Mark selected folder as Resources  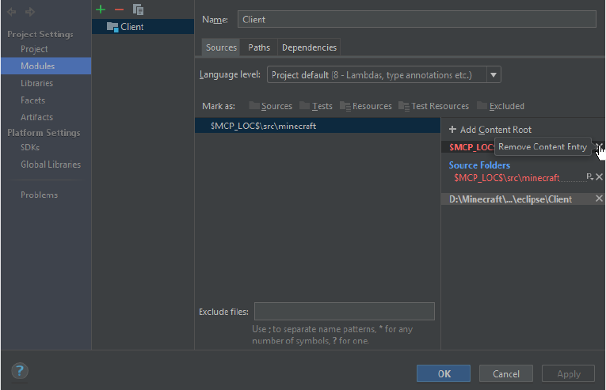pyautogui.click(x=365, y=106)
